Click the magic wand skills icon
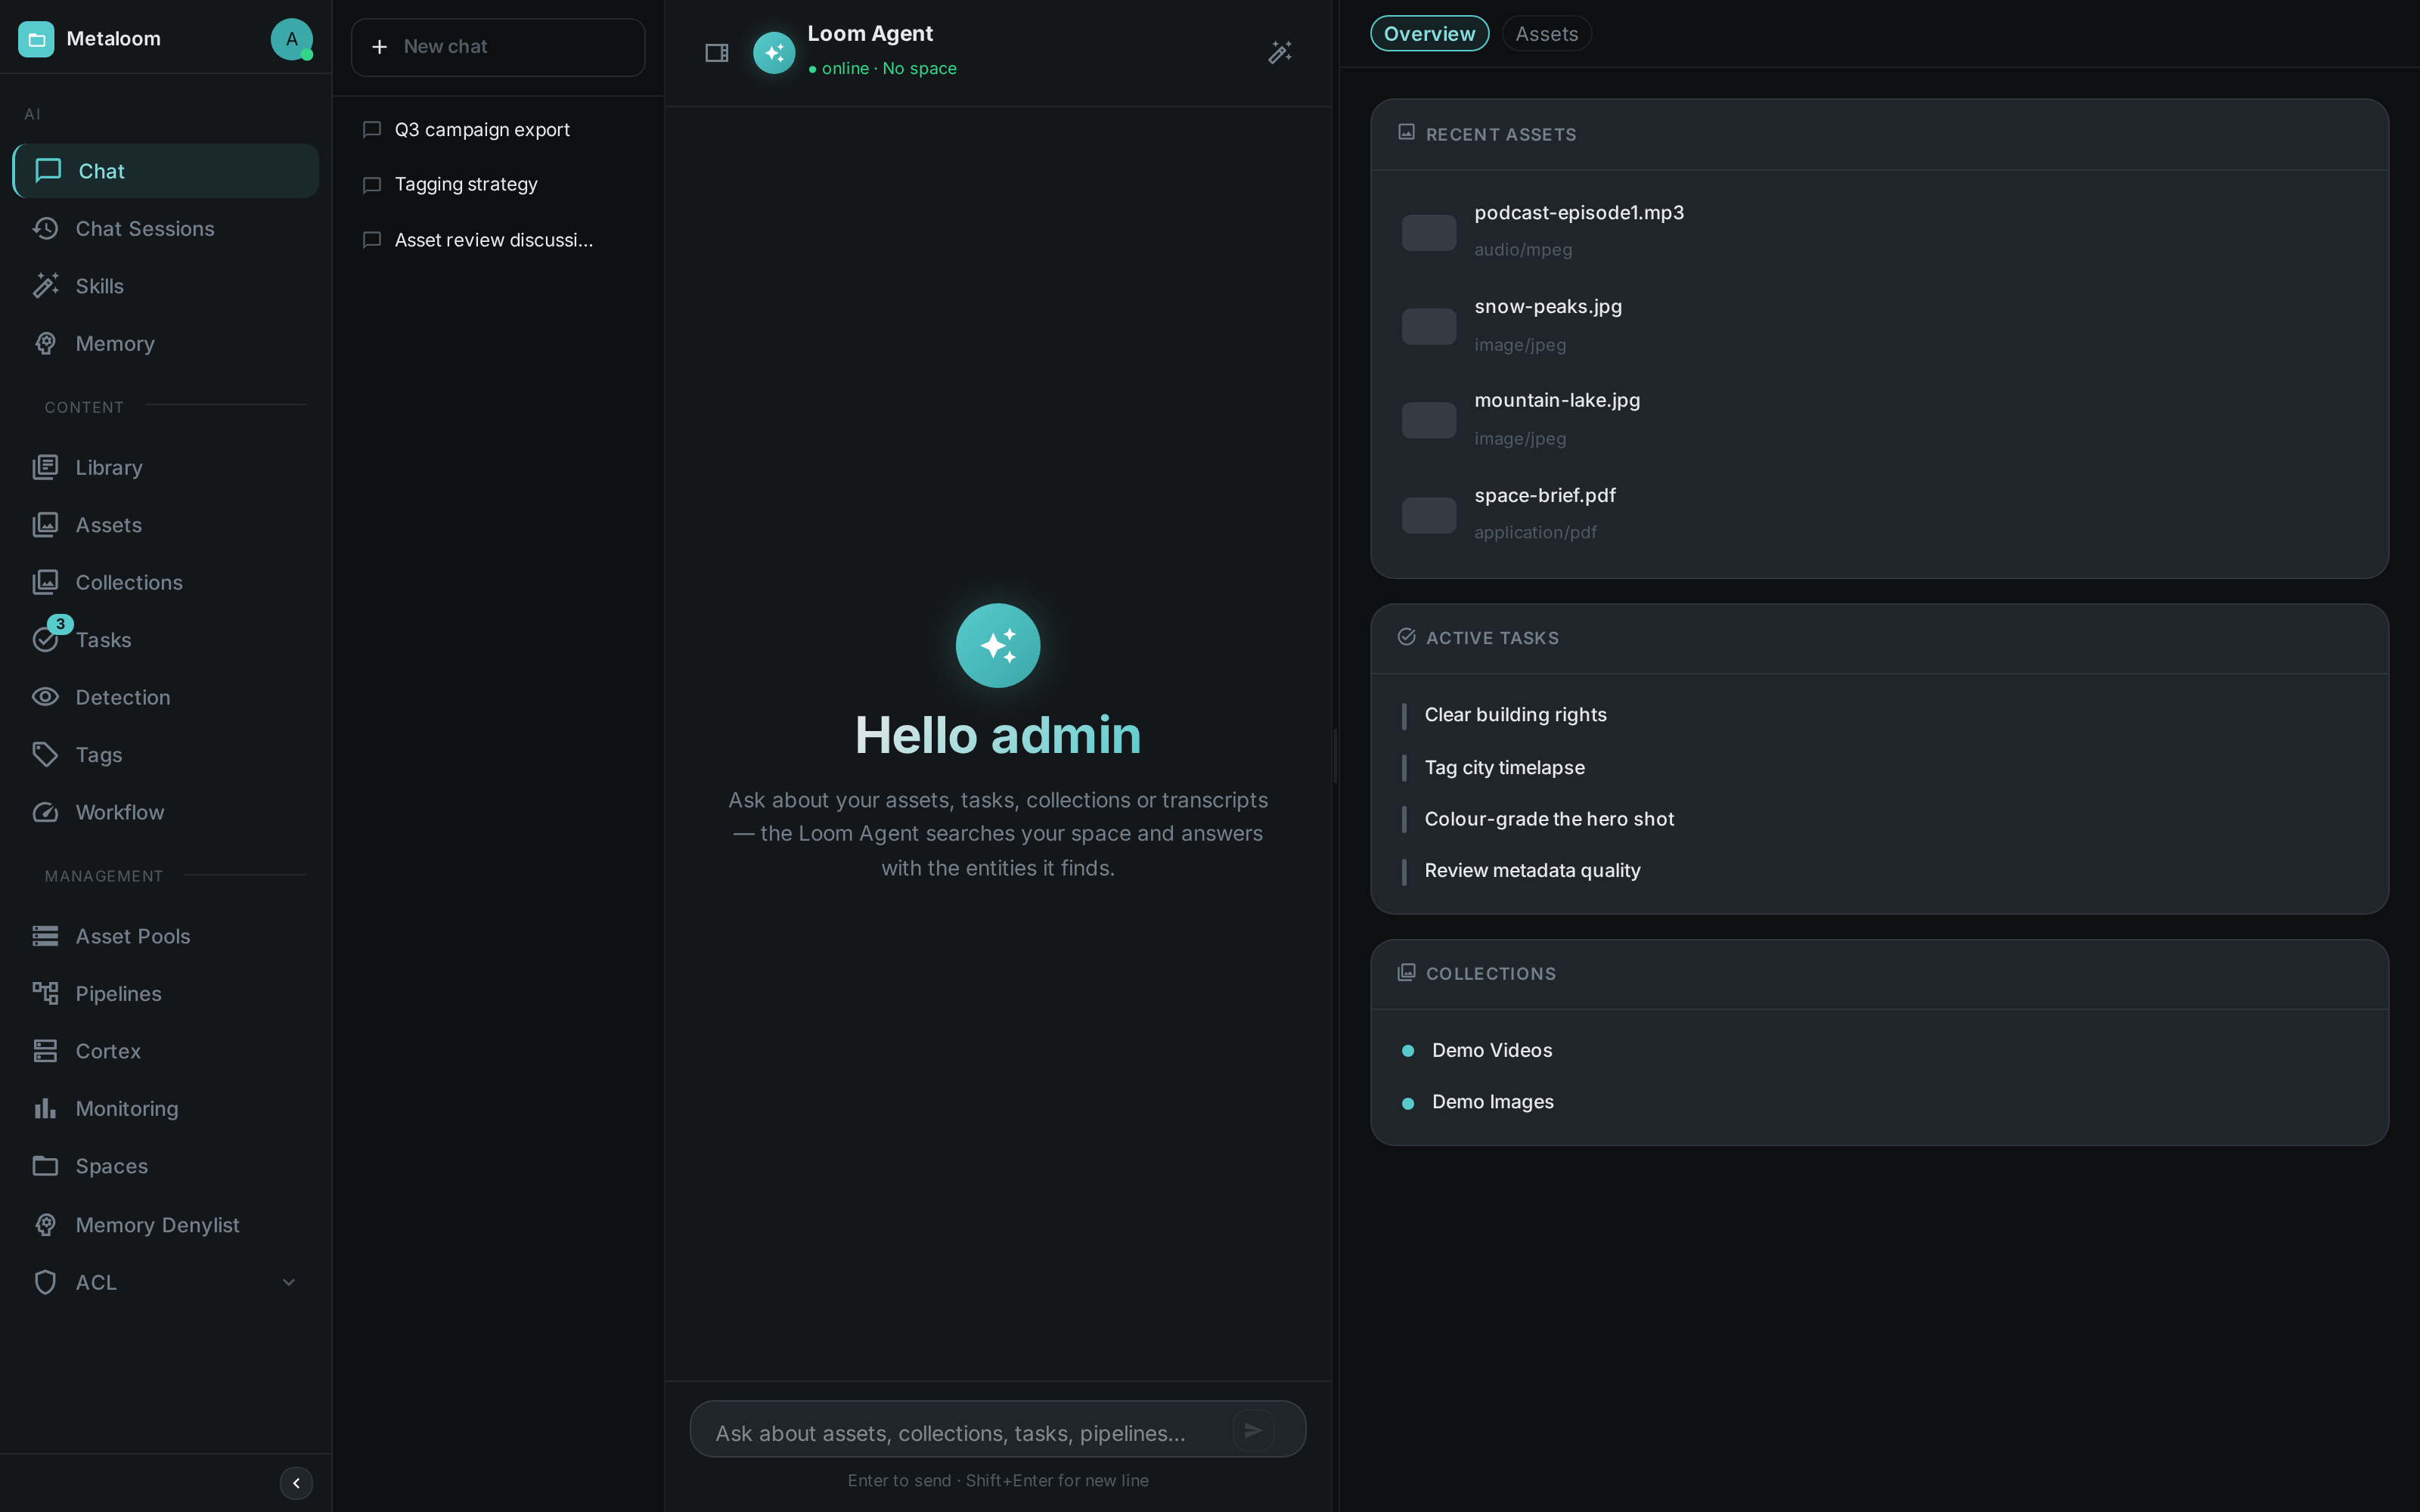This screenshot has height=1512, width=2420. point(1280,52)
